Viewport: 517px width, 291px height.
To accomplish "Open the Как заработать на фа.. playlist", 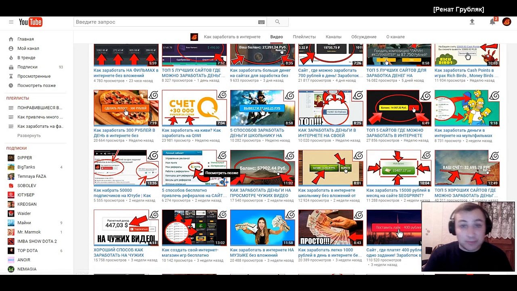I will pyautogui.click(x=40, y=127).
